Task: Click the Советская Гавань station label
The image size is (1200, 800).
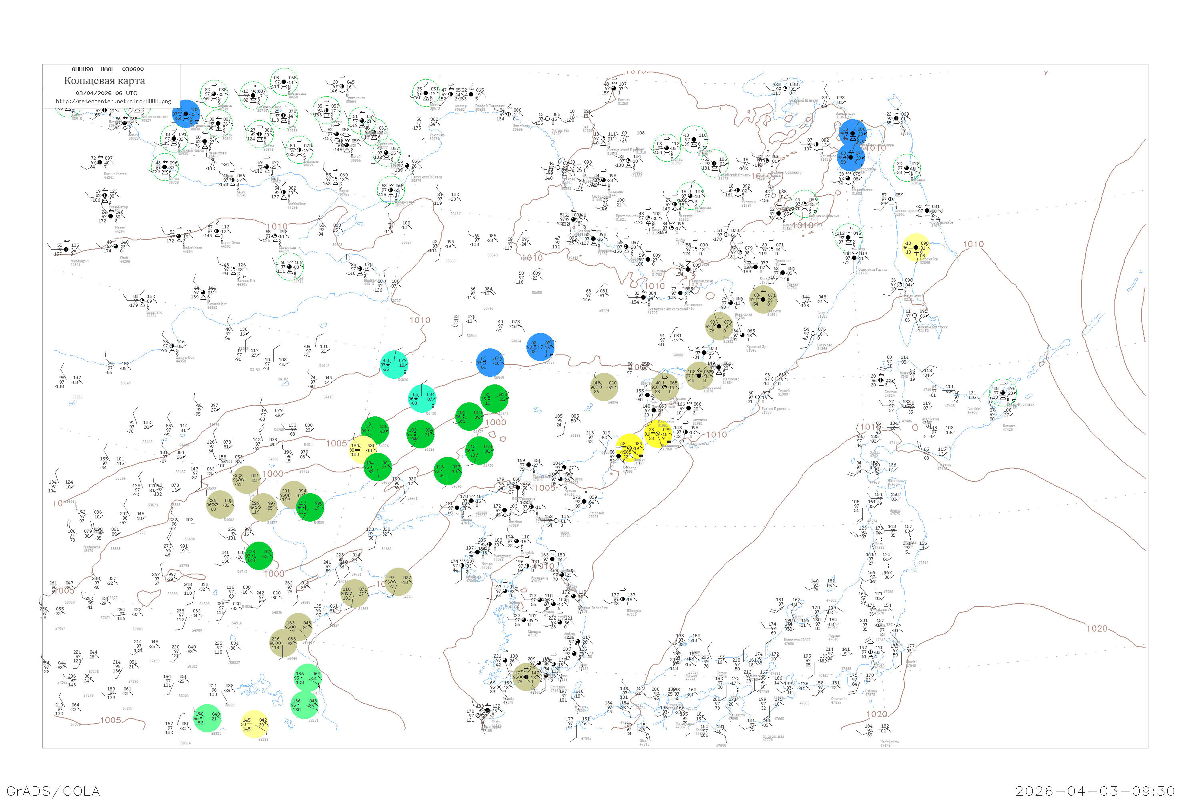Action: [x=872, y=269]
